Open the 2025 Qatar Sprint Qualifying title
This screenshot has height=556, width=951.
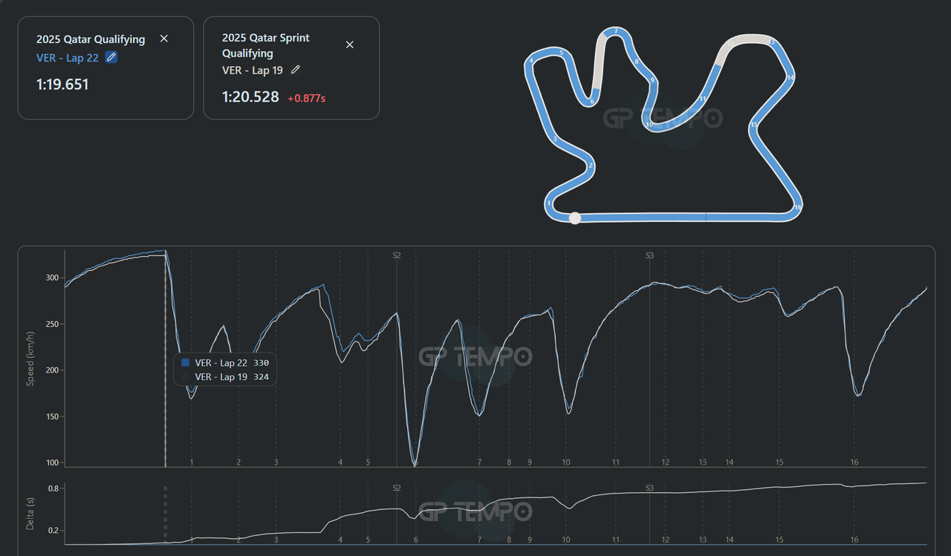click(x=266, y=45)
